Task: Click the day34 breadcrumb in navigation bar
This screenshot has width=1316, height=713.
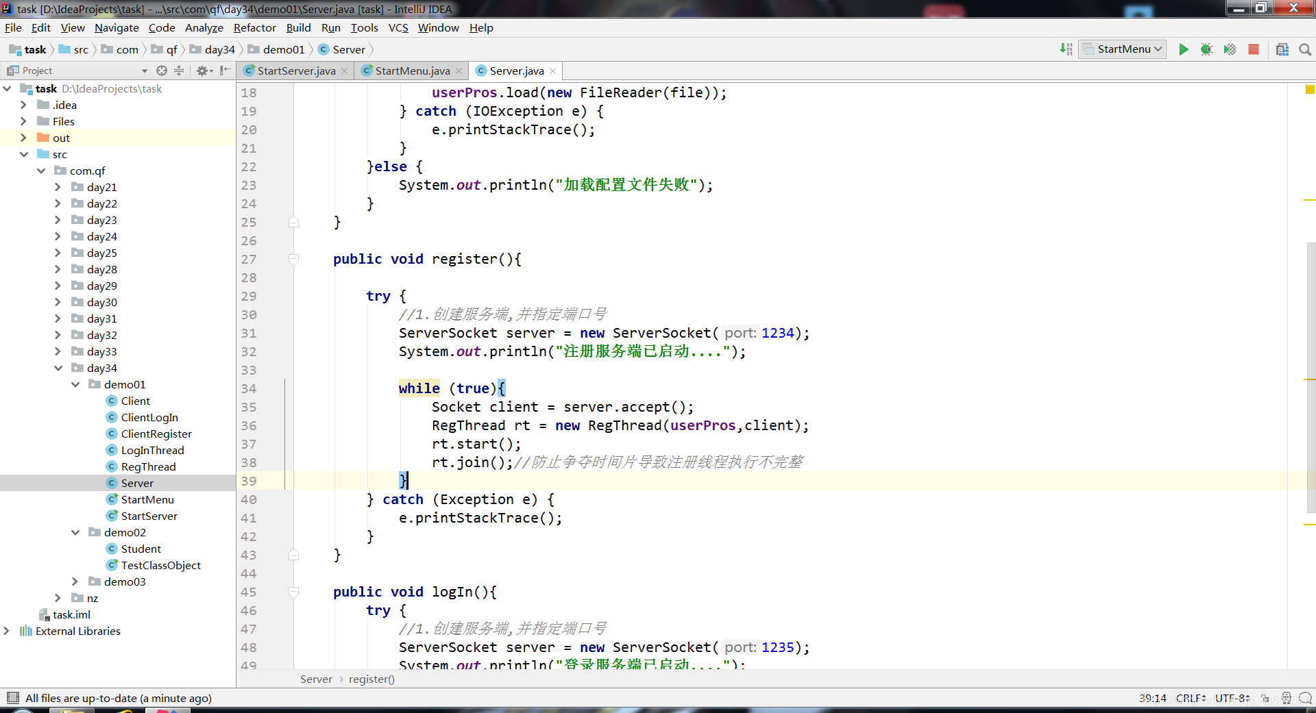Action: (212, 49)
